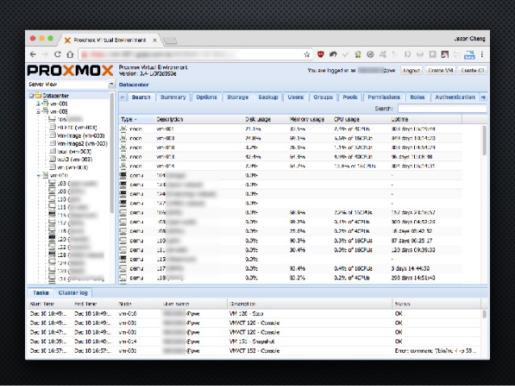Click the qemu icon in the 104 row
515x386 pixels.
point(124,175)
